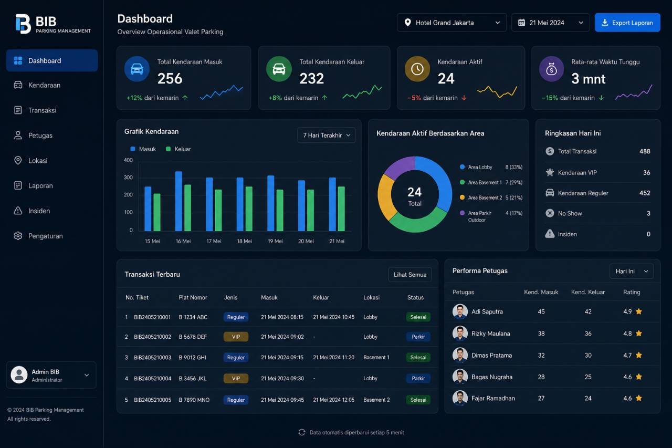This screenshot has height=448, width=672.
Task: Open Kendaraan in the sidebar
Action: (x=52, y=85)
